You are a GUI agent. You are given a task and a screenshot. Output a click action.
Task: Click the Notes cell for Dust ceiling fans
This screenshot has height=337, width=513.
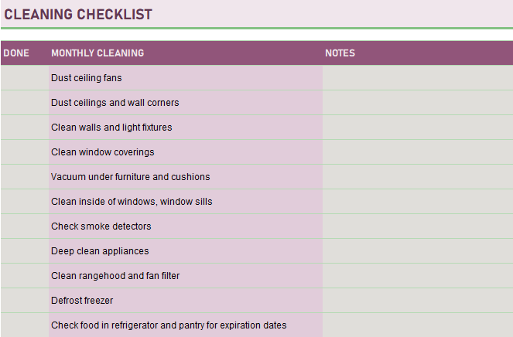pyautogui.click(x=417, y=78)
